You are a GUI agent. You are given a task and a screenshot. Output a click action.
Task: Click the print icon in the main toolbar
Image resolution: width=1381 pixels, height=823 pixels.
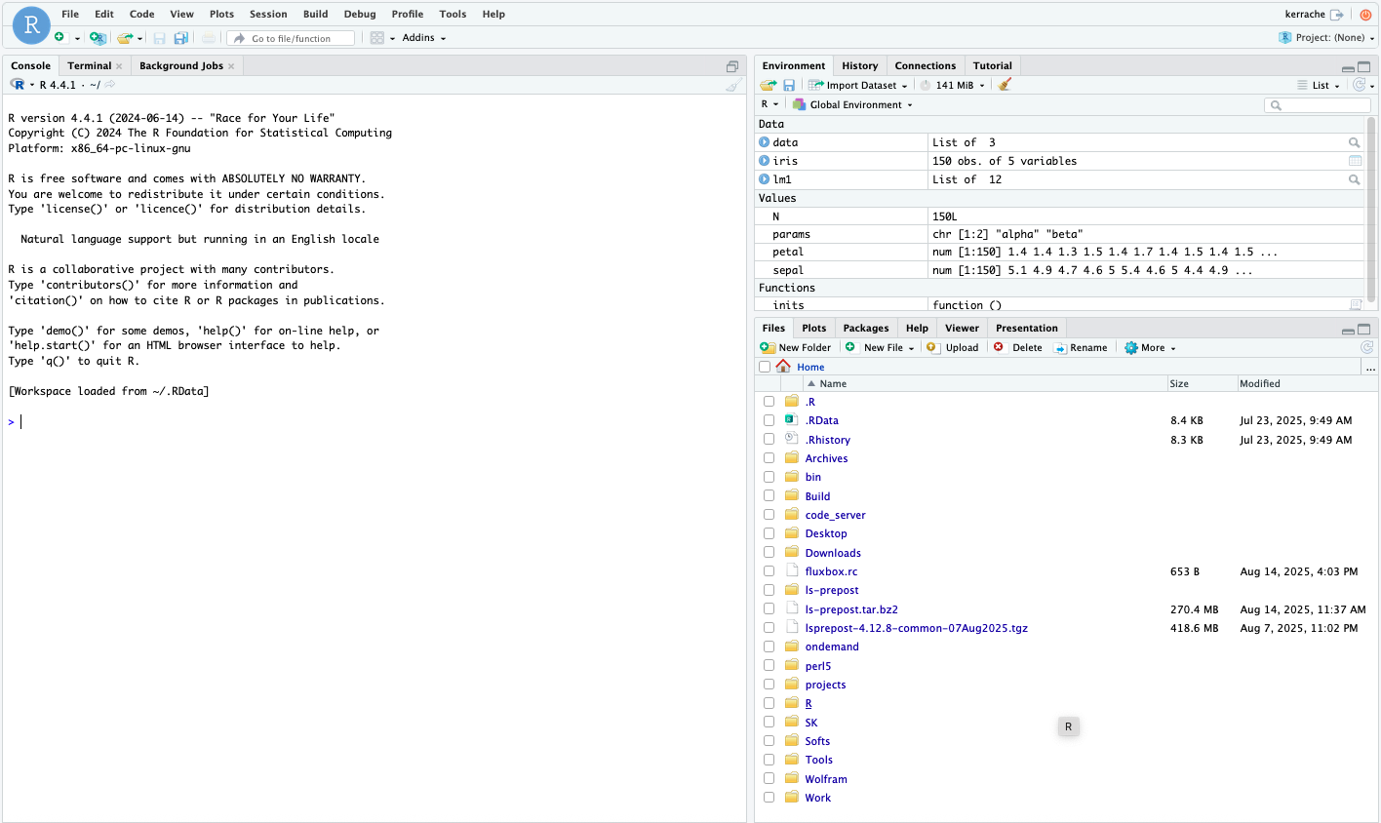click(209, 38)
